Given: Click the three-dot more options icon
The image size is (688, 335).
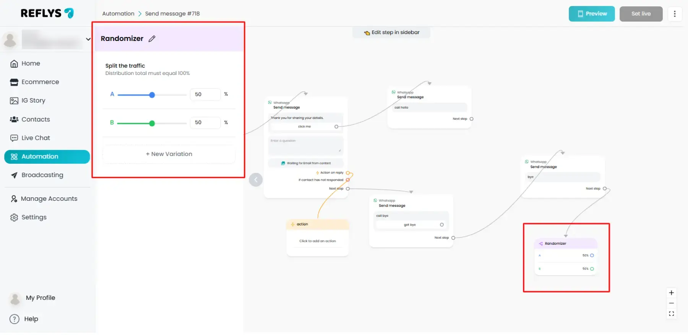Looking at the screenshot, I should [675, 14].
